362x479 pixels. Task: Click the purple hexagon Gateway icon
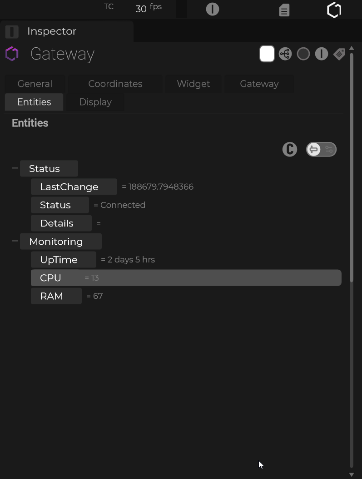point(12,54)
